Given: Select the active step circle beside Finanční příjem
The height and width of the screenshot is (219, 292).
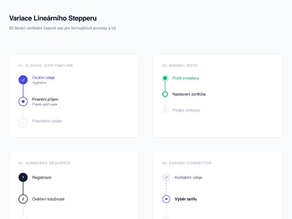Looking at the screenshot, I should coord(23,101).
